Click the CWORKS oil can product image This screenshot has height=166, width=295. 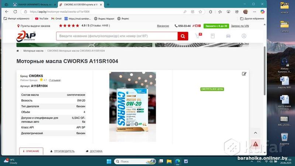[x=133, y=107]
